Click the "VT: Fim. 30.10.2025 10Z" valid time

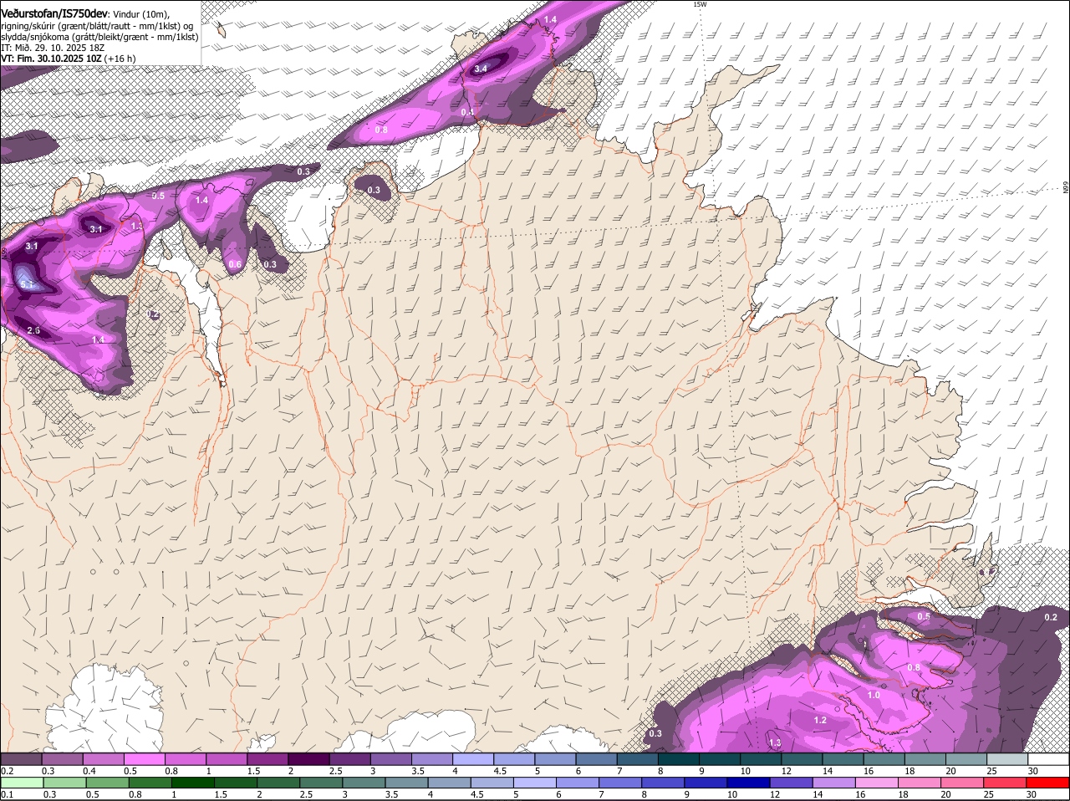tap(51, 59)
